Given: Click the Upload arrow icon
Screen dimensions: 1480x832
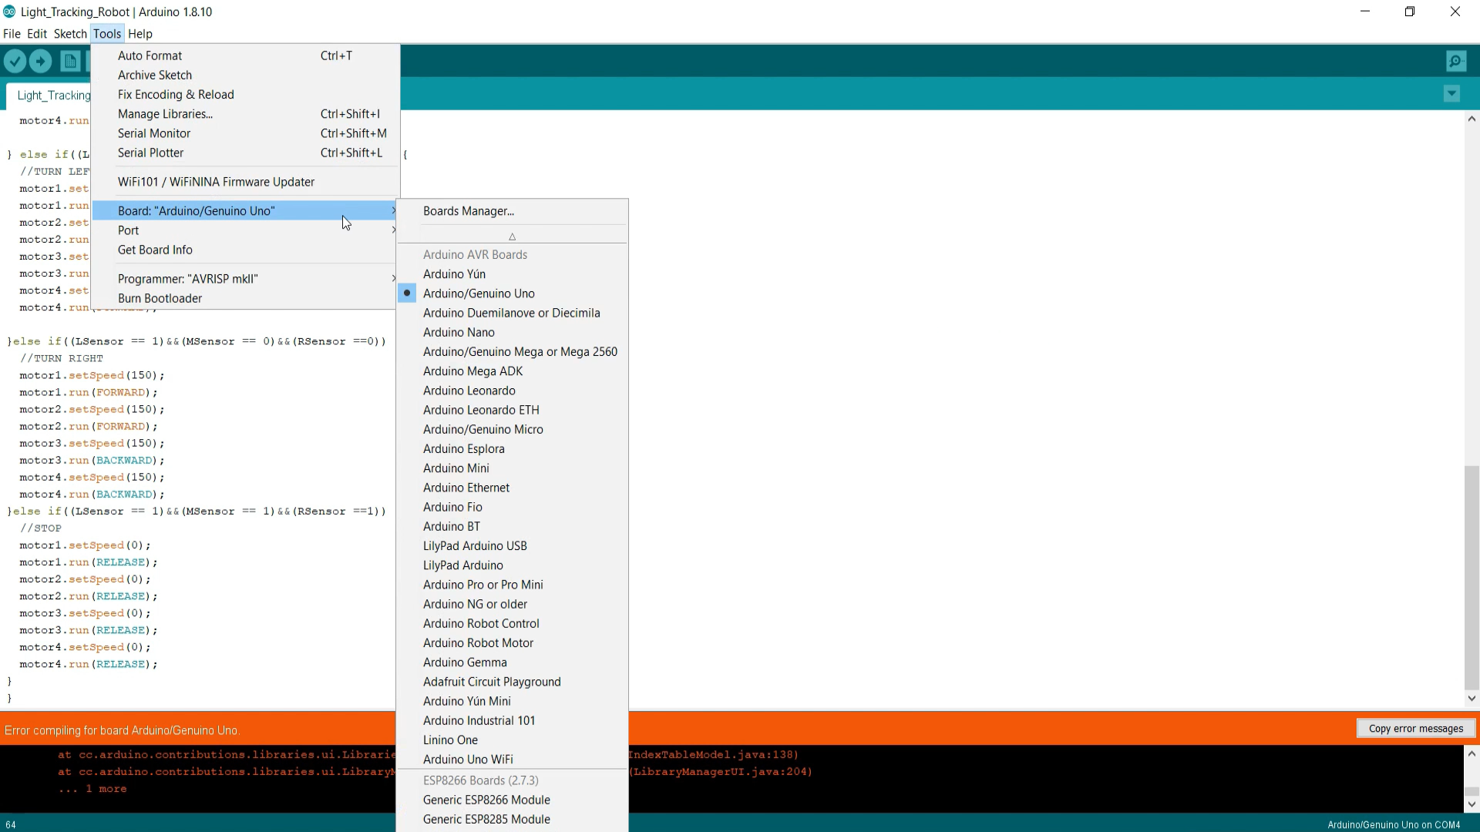Looking at the screenshot, I should (x=41, y=61).
